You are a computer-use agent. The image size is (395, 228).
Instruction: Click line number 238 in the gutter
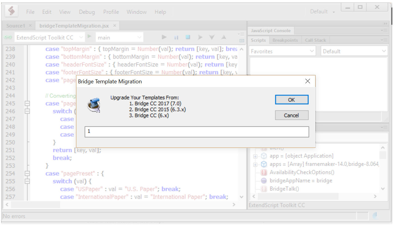10,49
